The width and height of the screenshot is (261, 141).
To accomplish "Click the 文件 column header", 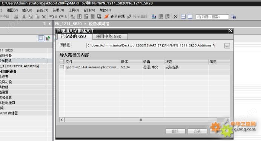I will click(x=92, y=62).
